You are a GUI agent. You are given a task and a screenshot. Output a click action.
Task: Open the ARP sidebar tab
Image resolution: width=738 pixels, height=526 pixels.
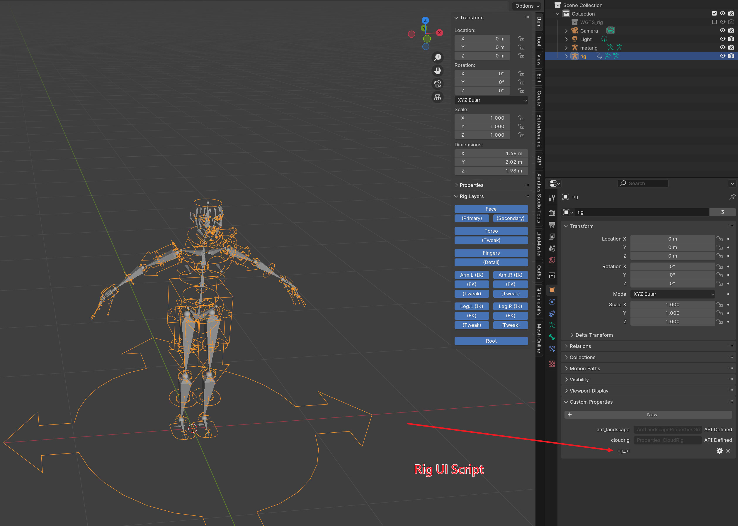pos(539,161)
